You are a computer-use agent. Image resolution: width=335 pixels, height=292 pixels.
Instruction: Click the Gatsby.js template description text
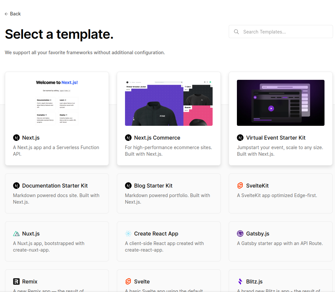(280, 243)
